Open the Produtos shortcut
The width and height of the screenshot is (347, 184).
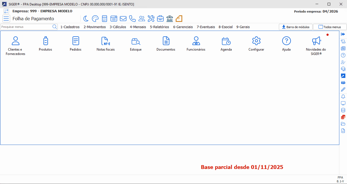(x=45, y=44)
